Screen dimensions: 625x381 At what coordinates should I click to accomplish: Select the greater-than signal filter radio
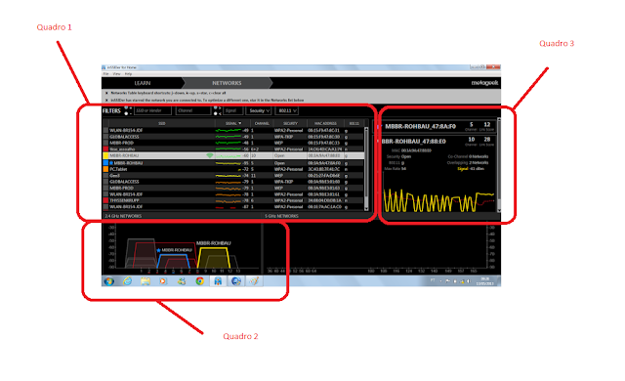tap(216, 108)
